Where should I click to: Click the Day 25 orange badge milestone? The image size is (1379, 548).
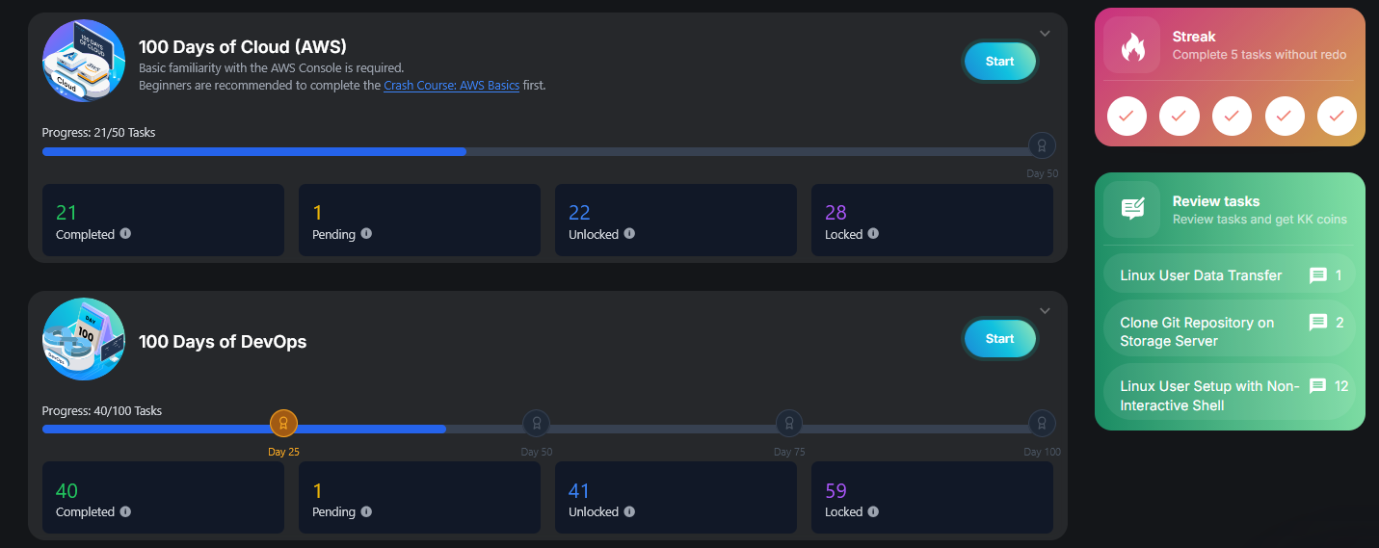pos(283,423)
